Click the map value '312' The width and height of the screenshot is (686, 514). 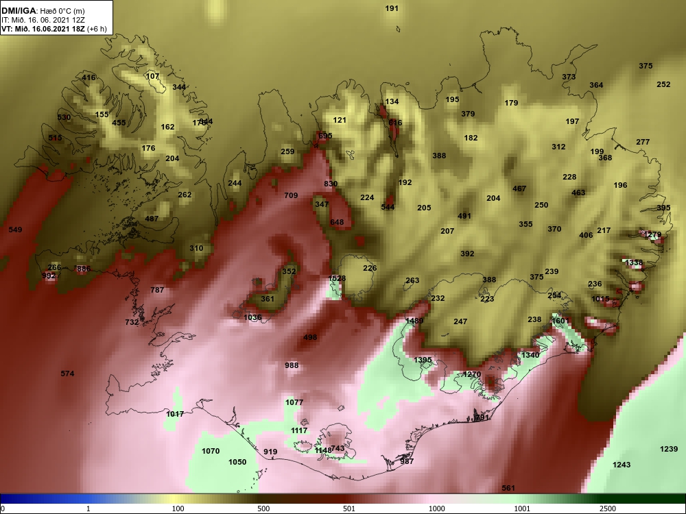click(x=558, y=147)
